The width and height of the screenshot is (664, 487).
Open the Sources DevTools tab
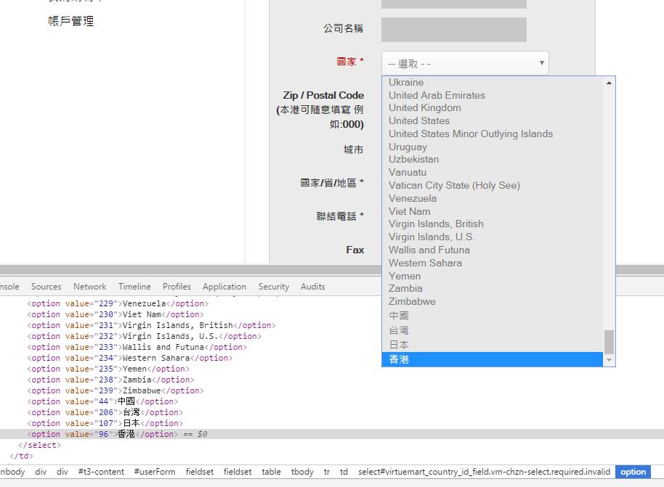pos(46,287)
